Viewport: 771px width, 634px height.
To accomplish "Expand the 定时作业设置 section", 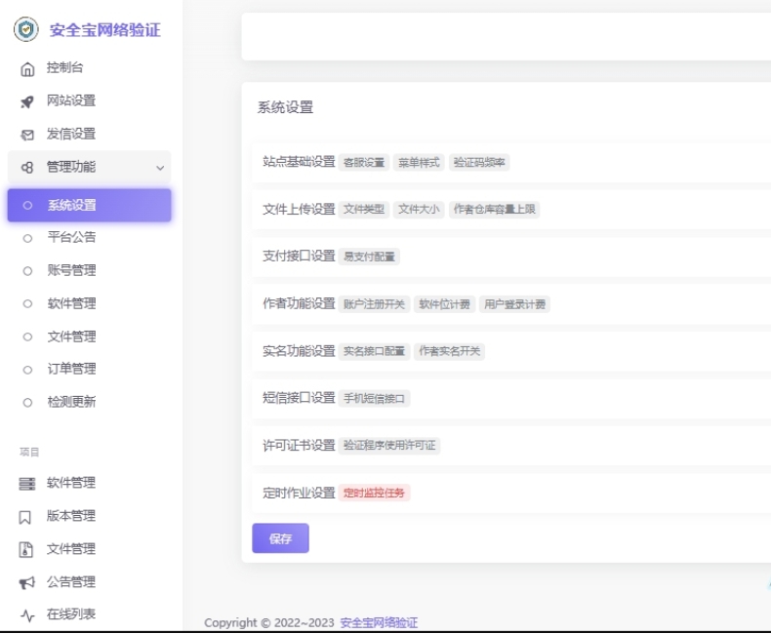I will [x=299, y=493].
